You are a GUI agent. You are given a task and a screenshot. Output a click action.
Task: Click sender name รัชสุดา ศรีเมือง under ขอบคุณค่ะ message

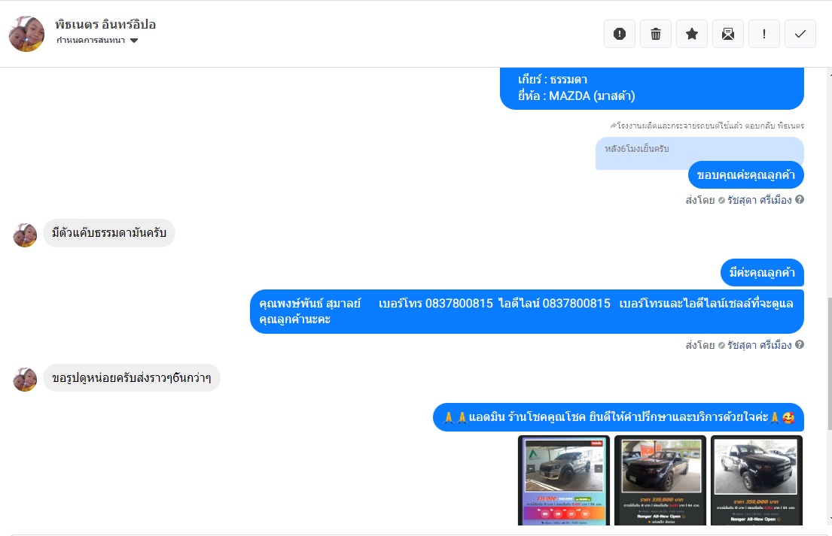point(759,200)
